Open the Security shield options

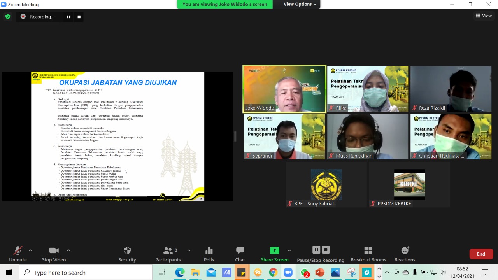(x=127, y=254)
